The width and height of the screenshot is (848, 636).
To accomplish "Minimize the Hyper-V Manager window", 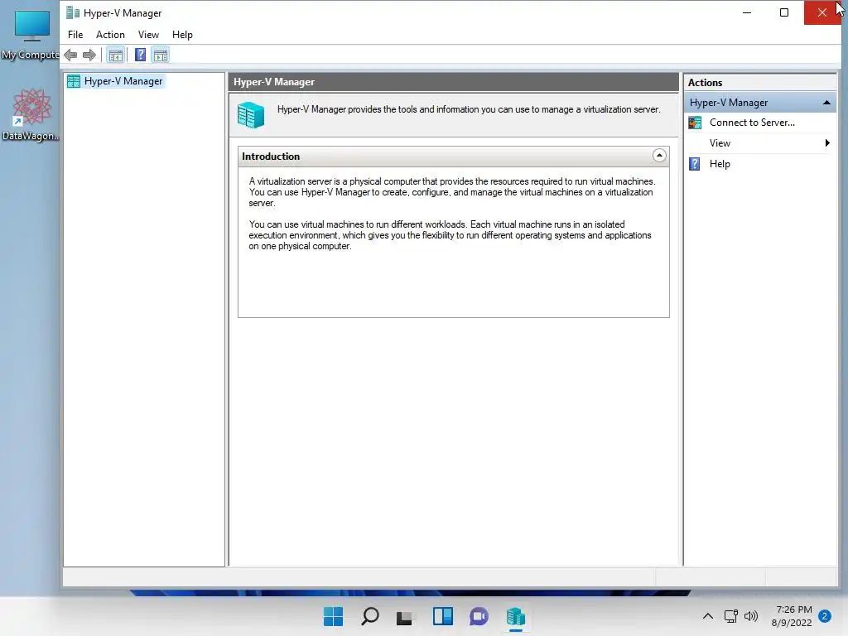I will click(747, 12).
